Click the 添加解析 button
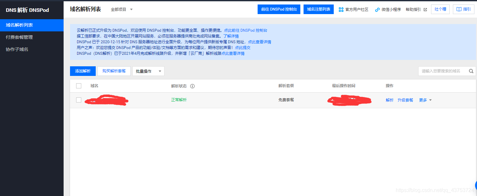 83,71
